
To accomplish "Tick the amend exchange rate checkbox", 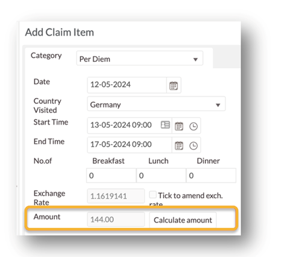I will pos(153,195).
